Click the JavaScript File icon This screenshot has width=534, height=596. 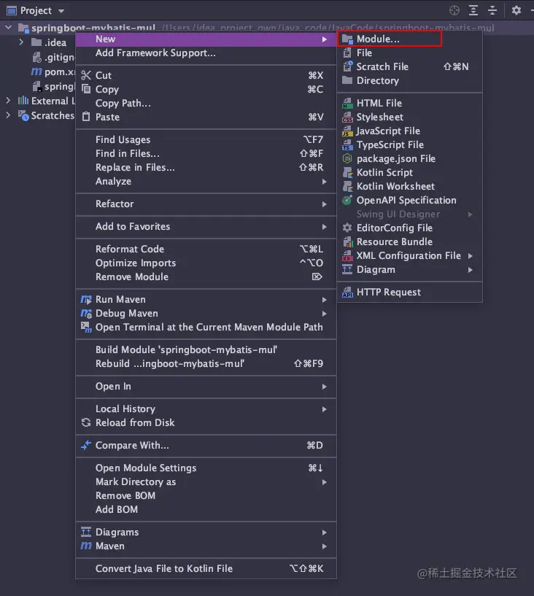pyautogui.click(x=347, y=131)
